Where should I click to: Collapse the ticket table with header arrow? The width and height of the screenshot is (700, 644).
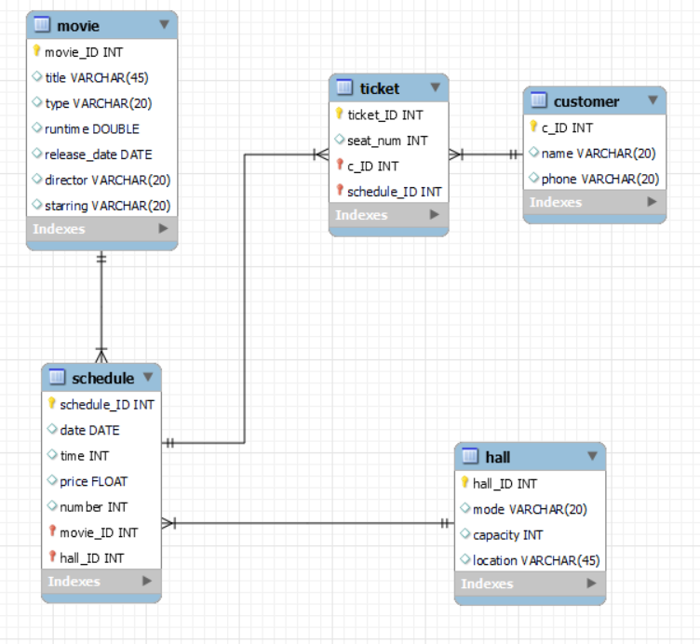coord(436,87)
